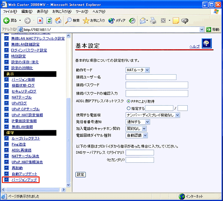Screen dimensions: 223x201
Task: Open the キャッチホン契約 dropdown
Action: pos(136,129)
